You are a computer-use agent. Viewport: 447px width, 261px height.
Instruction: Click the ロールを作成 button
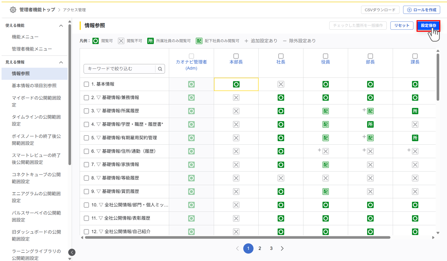[421, 10]
